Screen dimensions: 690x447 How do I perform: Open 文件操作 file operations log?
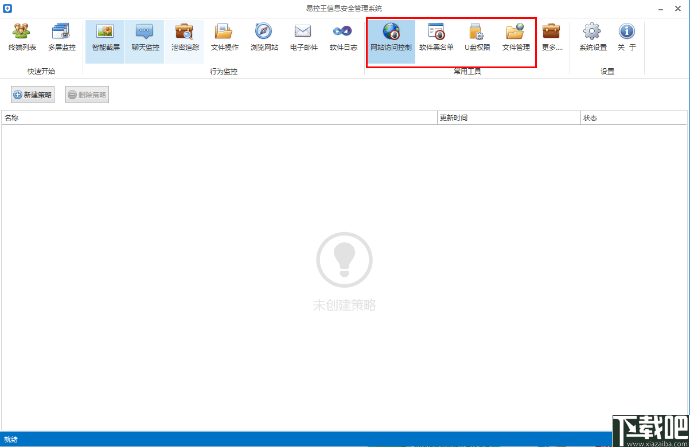(x=224, y=38)
